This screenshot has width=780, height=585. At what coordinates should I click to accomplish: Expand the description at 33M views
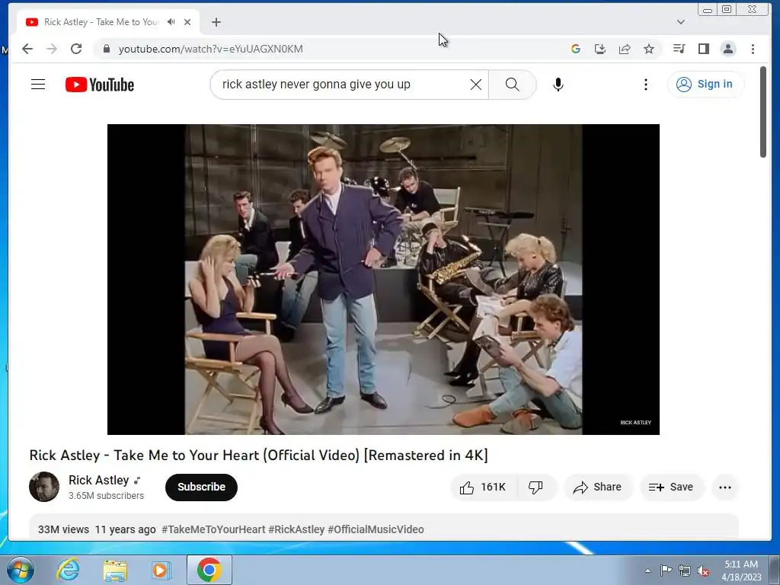(64, 529)
